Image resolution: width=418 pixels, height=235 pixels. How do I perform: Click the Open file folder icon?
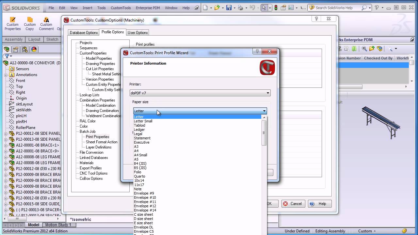[217, 8]
